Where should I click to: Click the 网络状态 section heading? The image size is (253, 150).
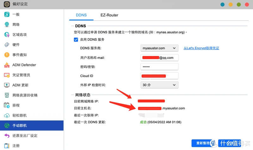[83, 95]
